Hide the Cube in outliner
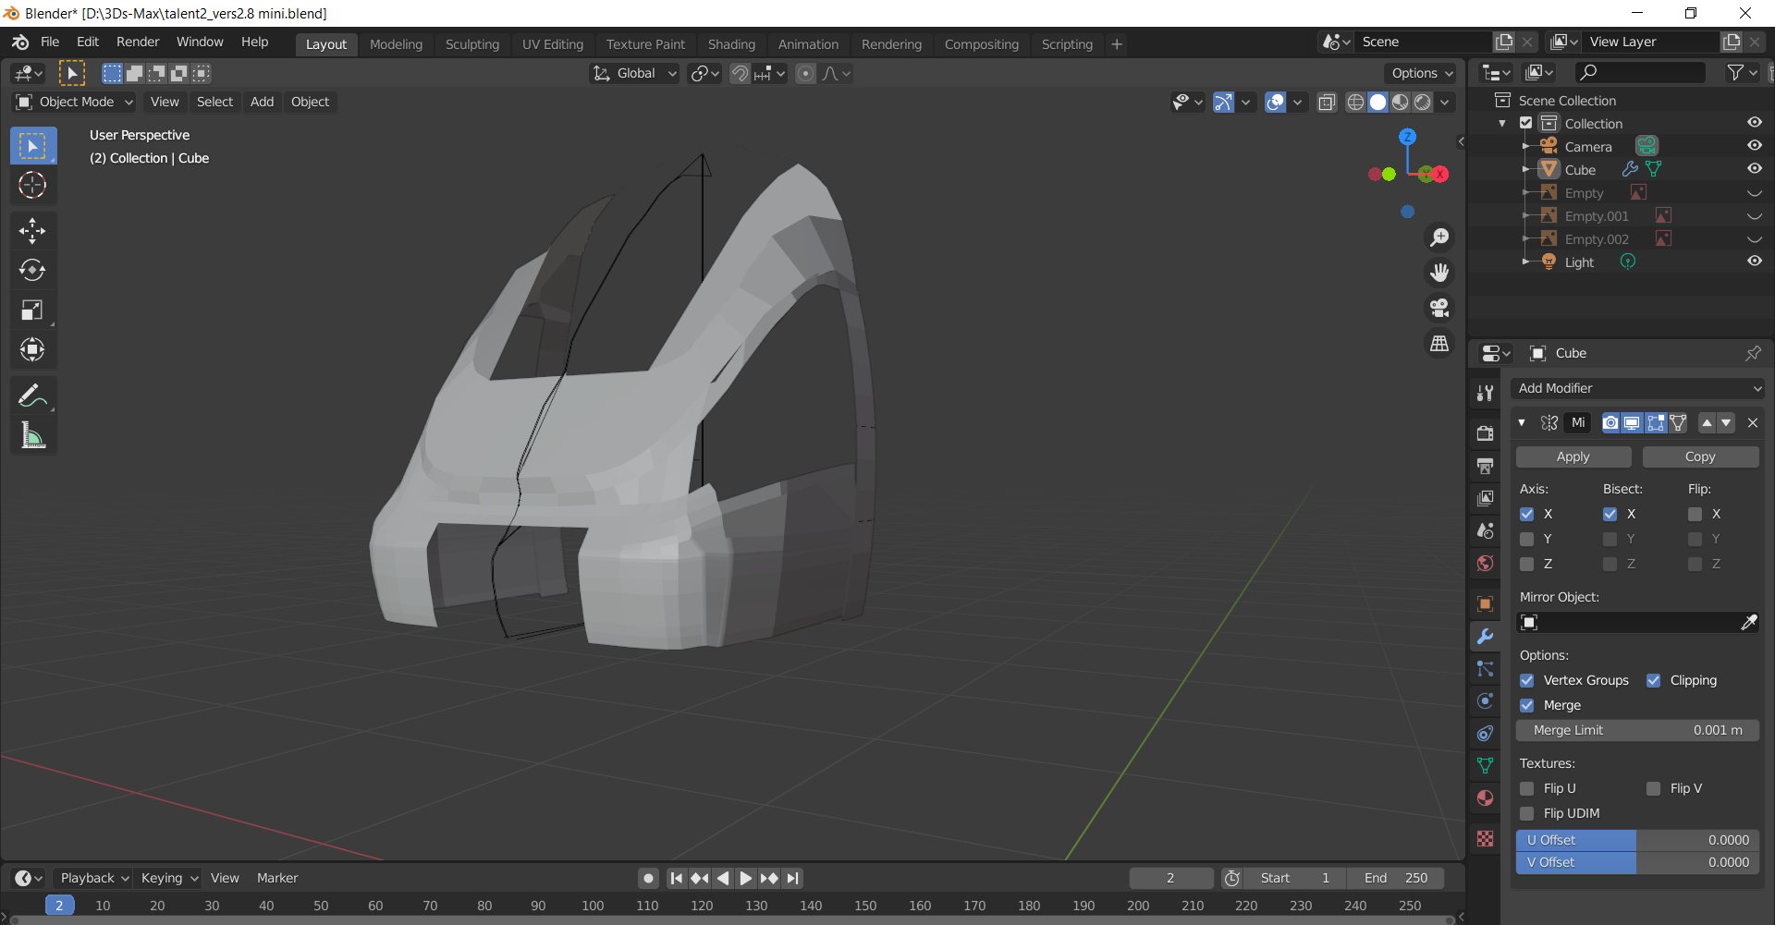 tap(1754, 169)
